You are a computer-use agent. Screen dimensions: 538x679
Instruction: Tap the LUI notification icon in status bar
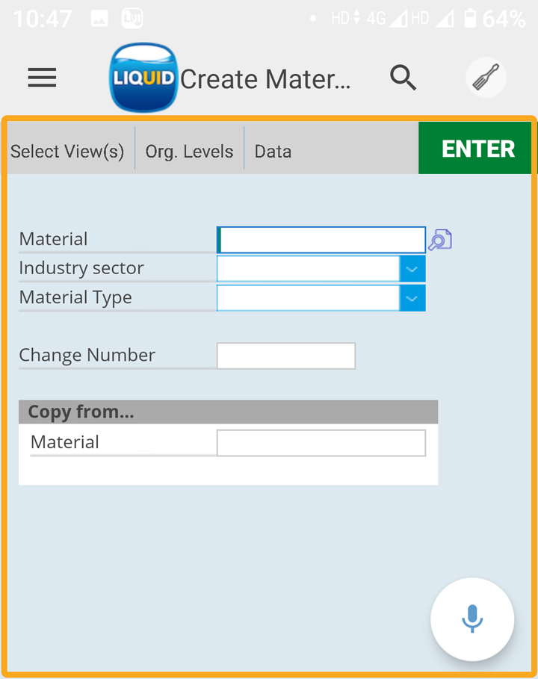pos(132,19)
